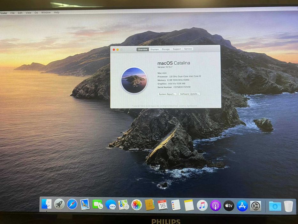
Task: Open the Contacts book icon
Action: click(149, 205)
